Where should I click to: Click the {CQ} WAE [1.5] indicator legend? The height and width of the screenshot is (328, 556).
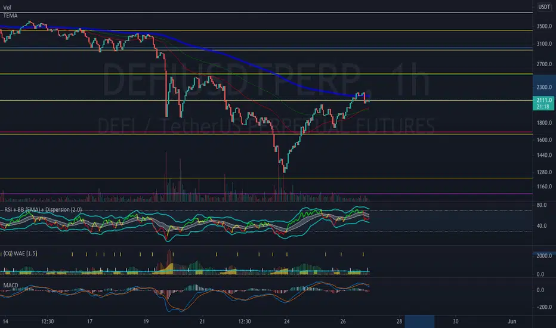[x=20, y=253]
